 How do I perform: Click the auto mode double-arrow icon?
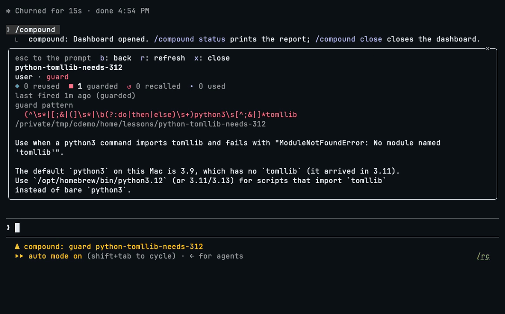19,256
